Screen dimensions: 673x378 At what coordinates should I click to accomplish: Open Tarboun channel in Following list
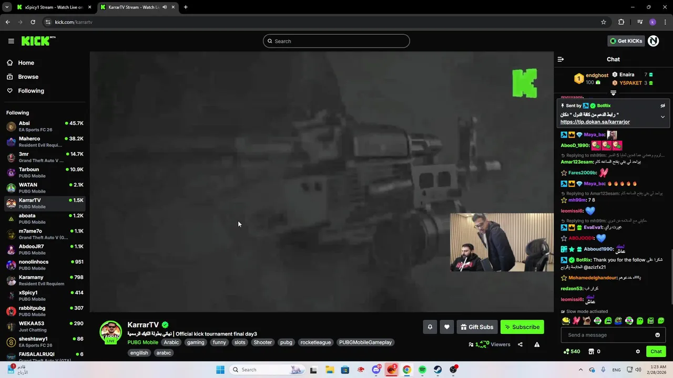(45, 172)
